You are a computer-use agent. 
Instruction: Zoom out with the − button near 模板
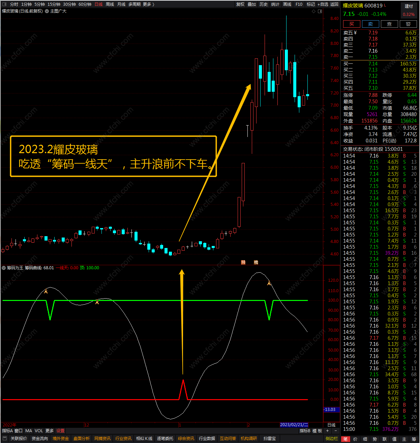click(x=335, y=431)
